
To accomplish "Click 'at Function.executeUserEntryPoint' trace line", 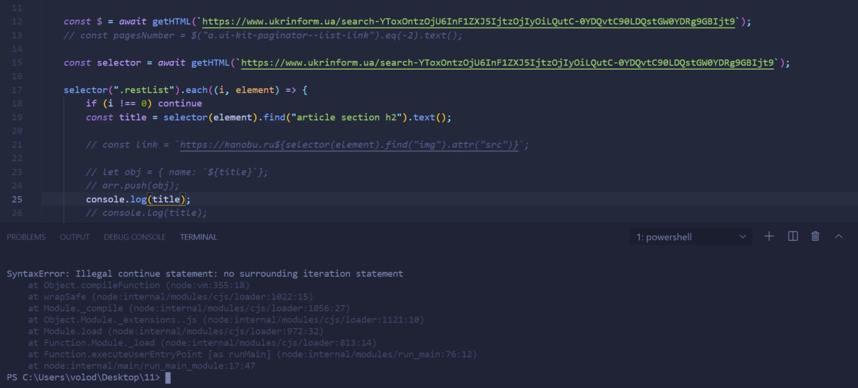I will (x=253, y=354).
